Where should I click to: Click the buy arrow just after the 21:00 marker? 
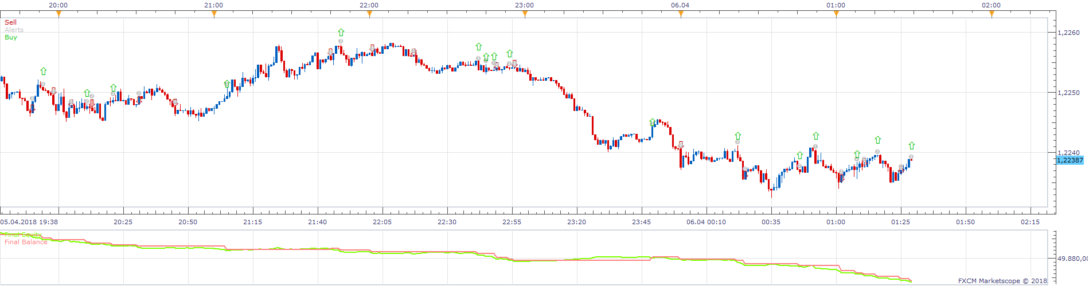point(227,84)
